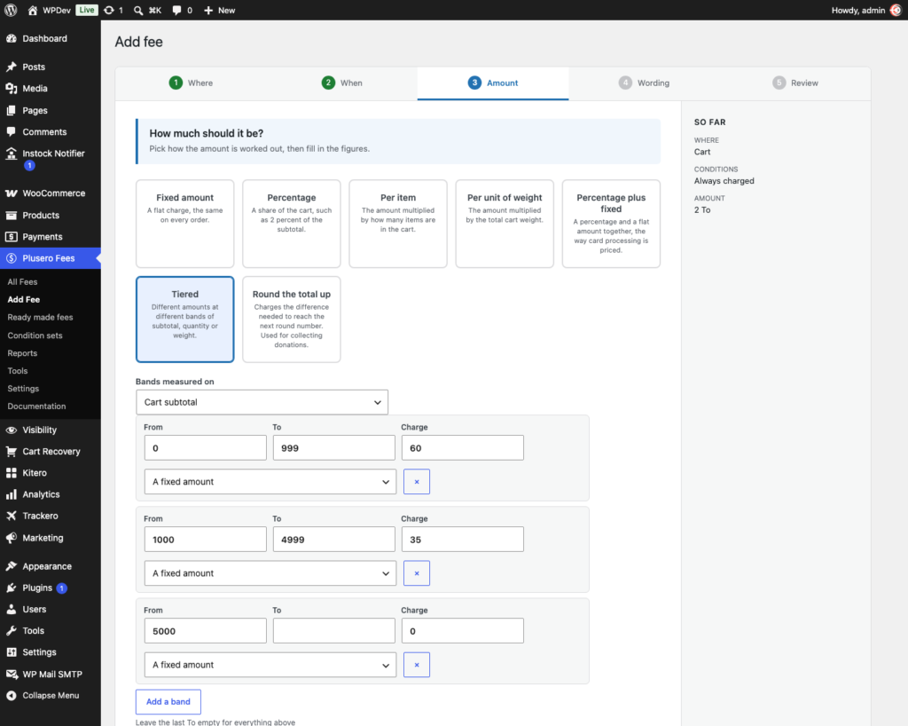Open the Appearance brush icon
The image size is (908, 726).
pos(11,566)
